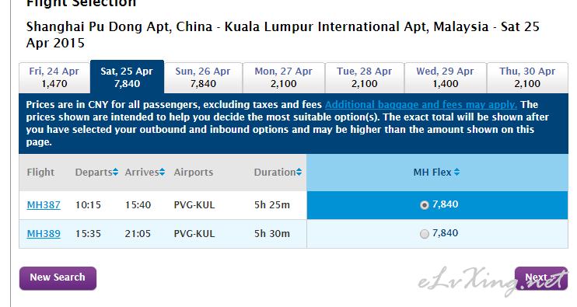Continue with the Next button
The width and height of the screenshot is (577, 307).
541,278
